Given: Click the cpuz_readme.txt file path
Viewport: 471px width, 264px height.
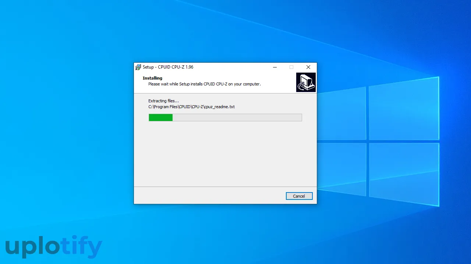Looking at the screenshot, I should point(191,107).
